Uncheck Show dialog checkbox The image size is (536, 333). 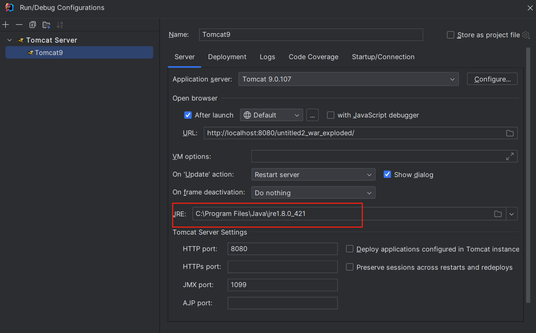[x=388, y=174]
